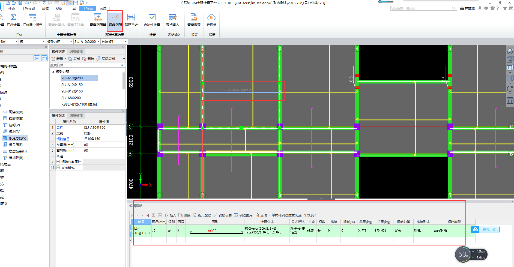This screenshot has height=267, width=514.
Task: Open the floor selector dropdown 4层
Action: point(9,41)
